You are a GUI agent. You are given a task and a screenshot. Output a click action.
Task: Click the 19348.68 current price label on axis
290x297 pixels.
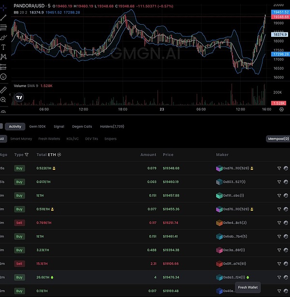point(281,16)
